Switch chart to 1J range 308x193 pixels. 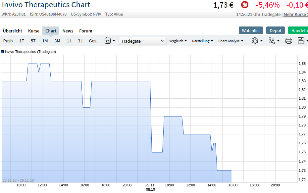pos(69,41)
